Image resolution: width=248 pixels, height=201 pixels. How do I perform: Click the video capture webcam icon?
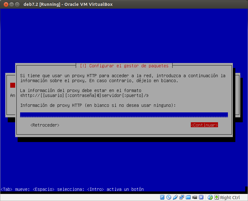pos(195,197)
